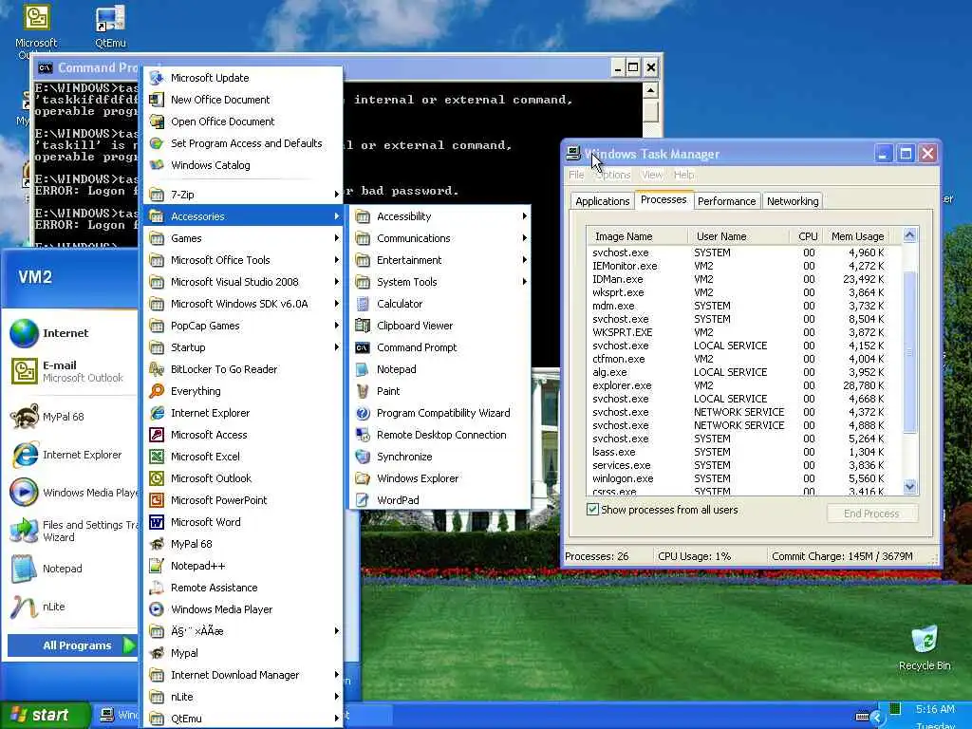Open Microsoft Update in All Programs

[243, 78]
